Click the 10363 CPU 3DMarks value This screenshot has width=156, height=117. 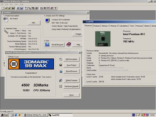tap(26, 90)
